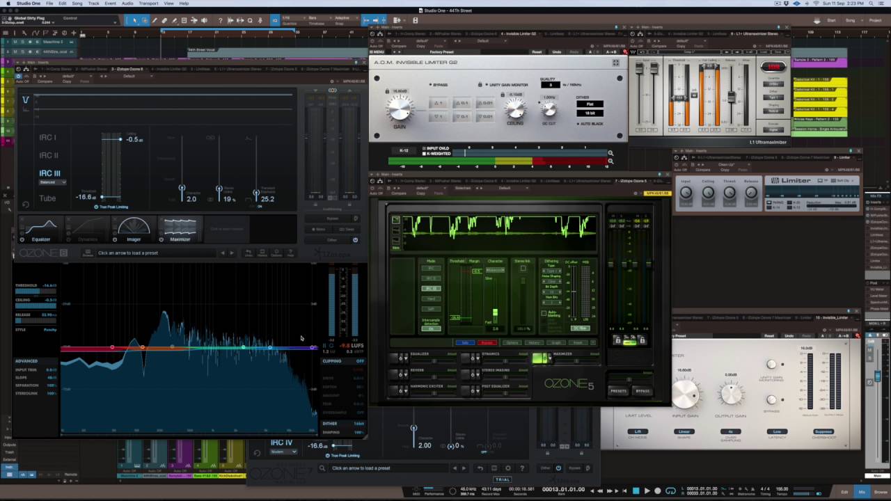Click the Record button in the transport
Viewport: 891px width, 501px height.
658,491
